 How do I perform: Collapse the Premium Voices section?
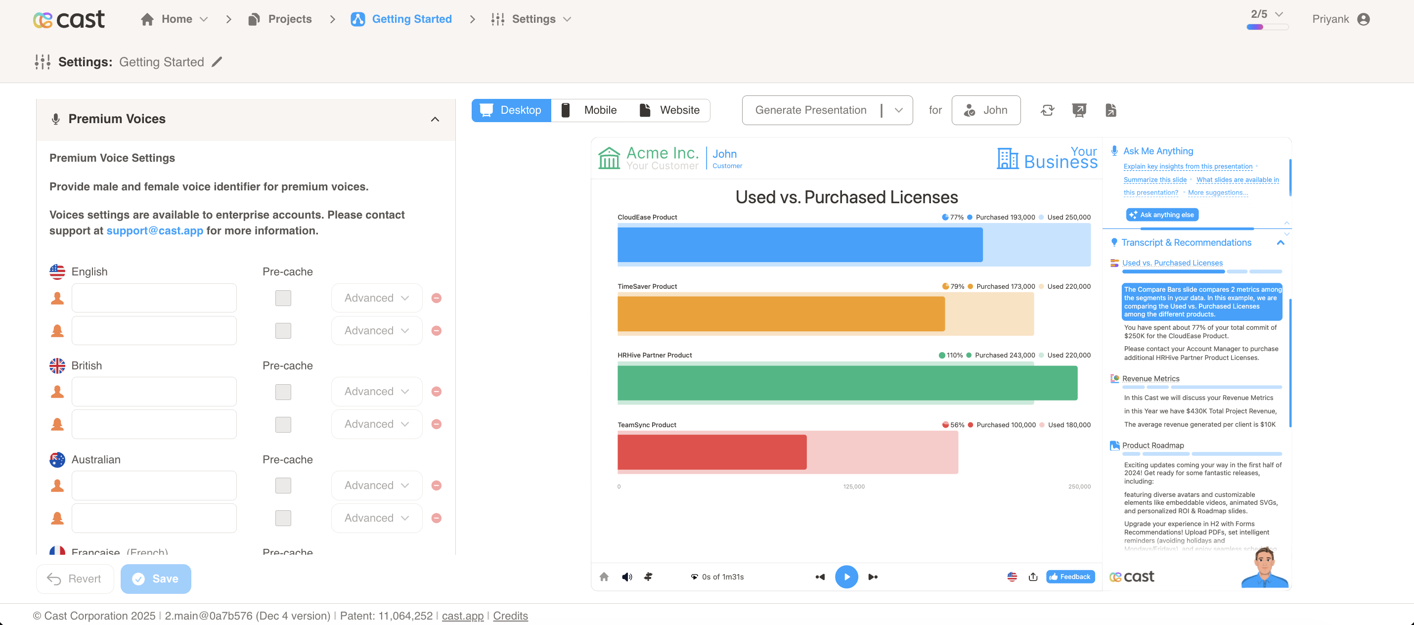pos(435,119)
